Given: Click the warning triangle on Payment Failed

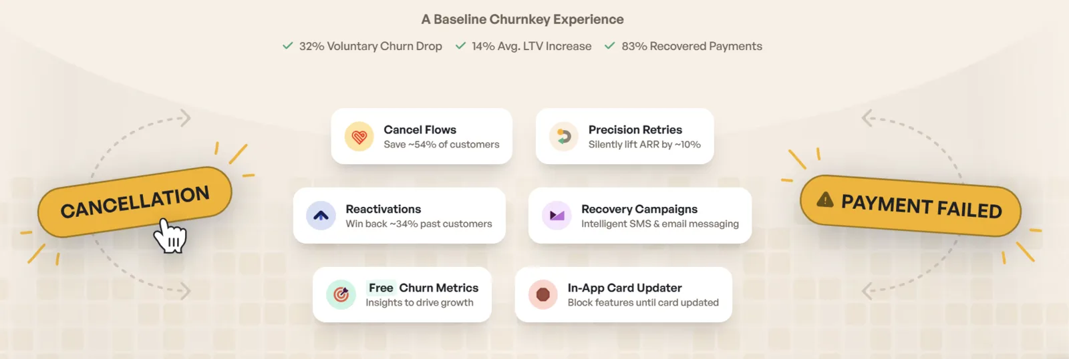Looking at the screenshot, I should pos(825,199).
